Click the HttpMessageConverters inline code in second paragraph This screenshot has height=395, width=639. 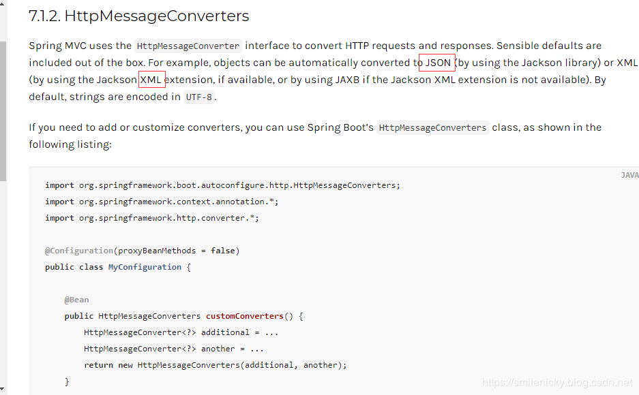[433, 128]
